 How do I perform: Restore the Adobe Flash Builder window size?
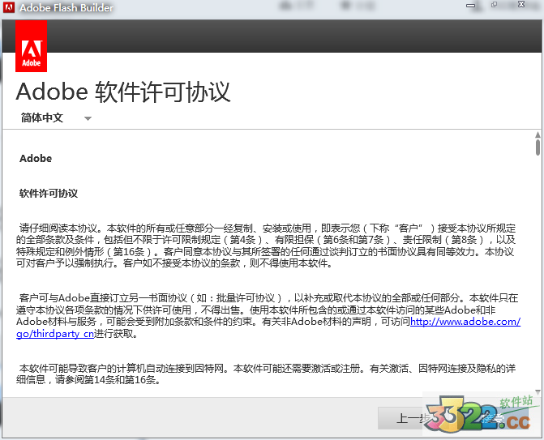pos(494,5)
